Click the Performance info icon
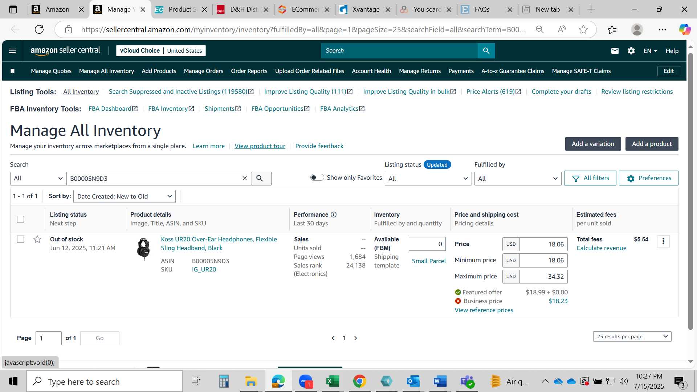Image resolution: width=697 pixels, height=392 pixels. tap(334, 215)
